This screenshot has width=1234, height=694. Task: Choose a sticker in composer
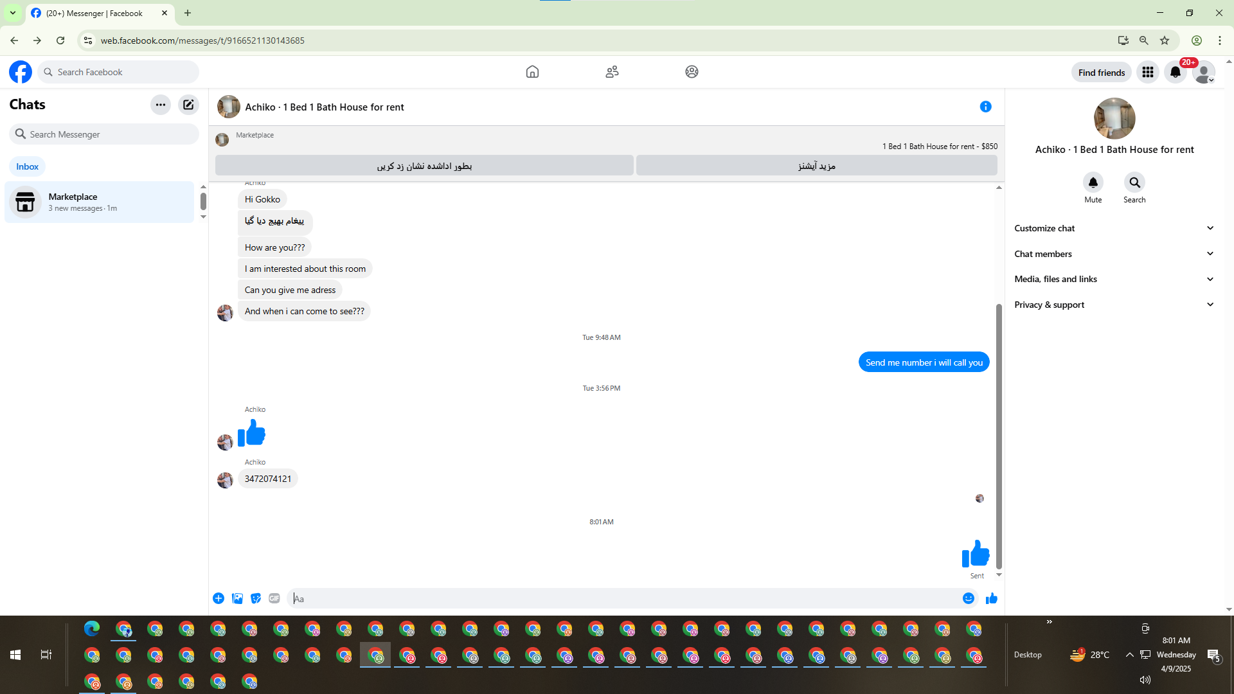[x=256, y=598]
